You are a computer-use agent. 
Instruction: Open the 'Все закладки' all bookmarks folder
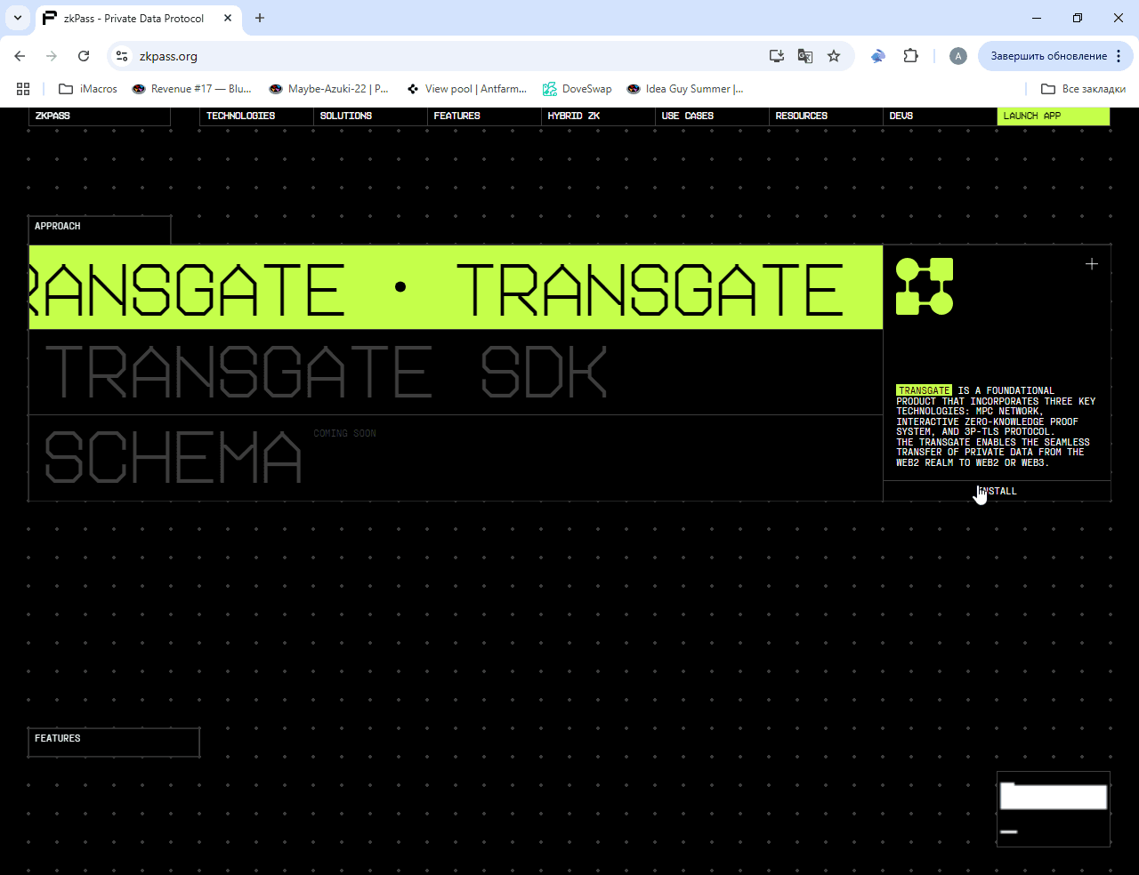point(1083,89)
